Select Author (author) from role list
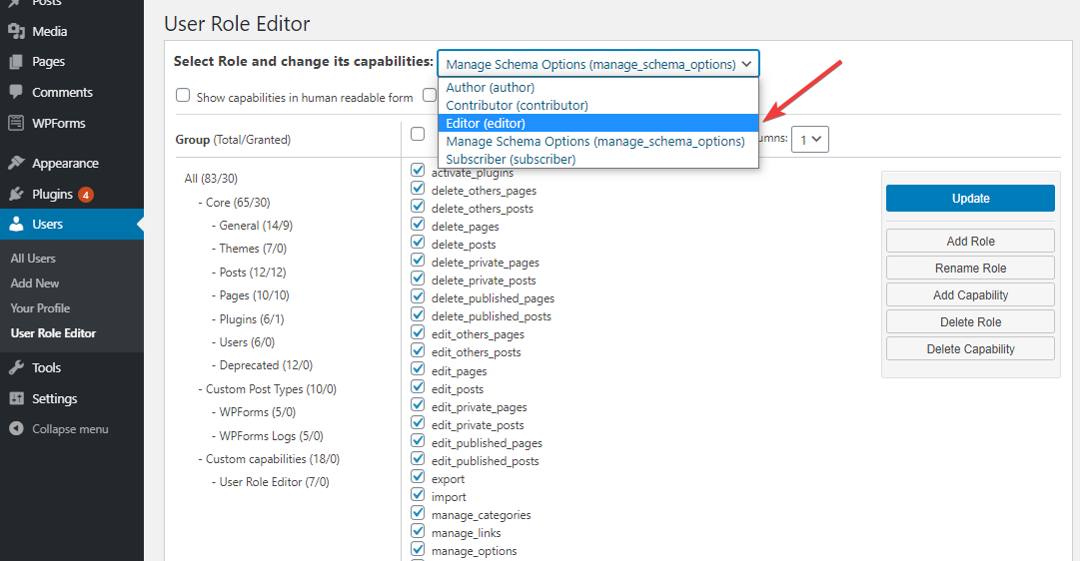The height and width of the screenshot is (561, 1080). pyautogui.click(x=597, y=88)
